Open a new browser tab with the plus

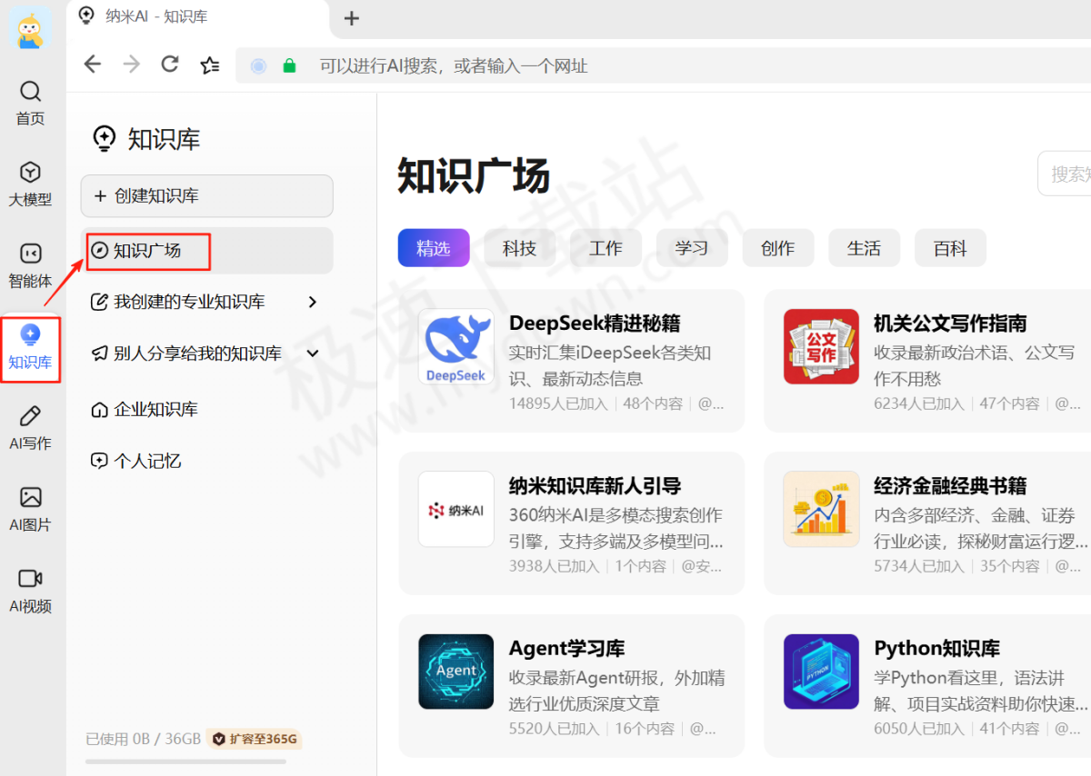[351, 18]
